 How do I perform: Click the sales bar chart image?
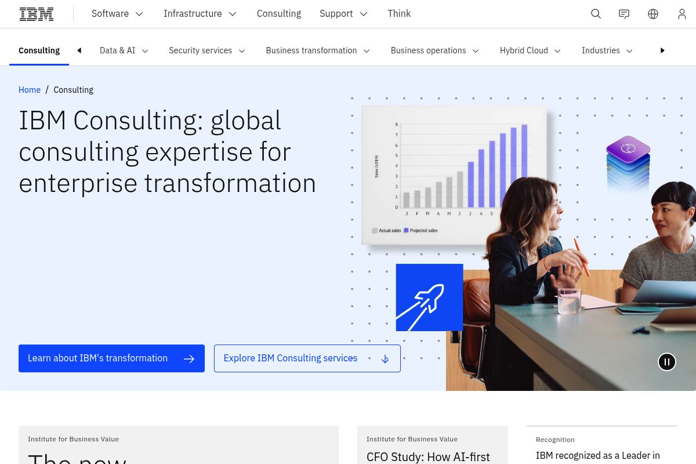pyautogui.click(x=454, y=174)
